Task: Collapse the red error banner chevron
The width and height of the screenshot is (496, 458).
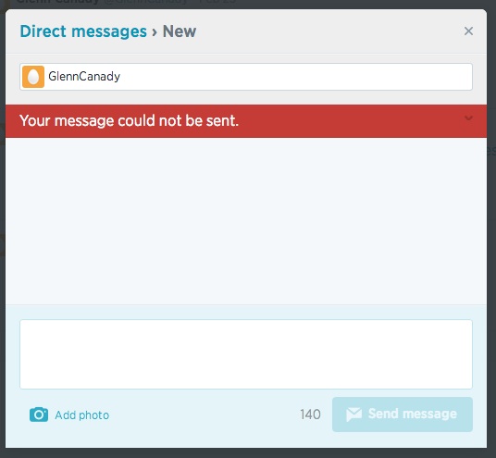Action: click(468, 118)
